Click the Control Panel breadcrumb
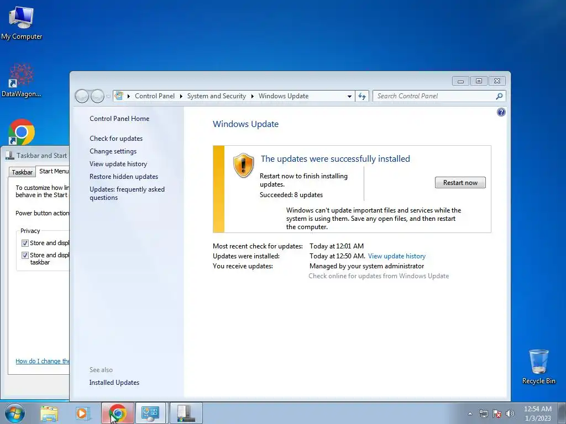Image resolution: width=566 pixels, height=424 pixels. click(x=155, y=96)
